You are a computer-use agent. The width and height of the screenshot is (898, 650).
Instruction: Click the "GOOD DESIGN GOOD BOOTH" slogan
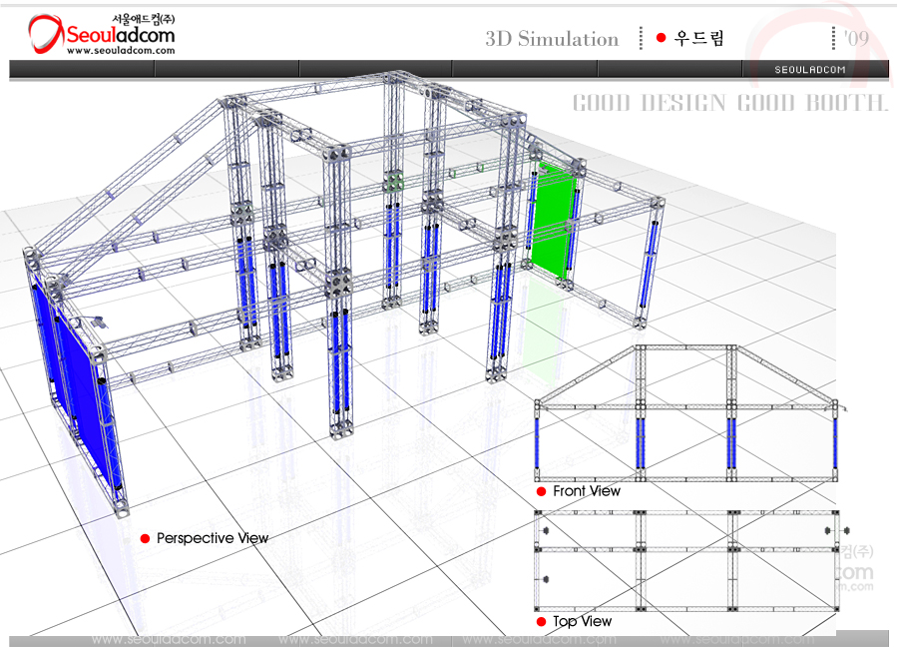[729, 103]
